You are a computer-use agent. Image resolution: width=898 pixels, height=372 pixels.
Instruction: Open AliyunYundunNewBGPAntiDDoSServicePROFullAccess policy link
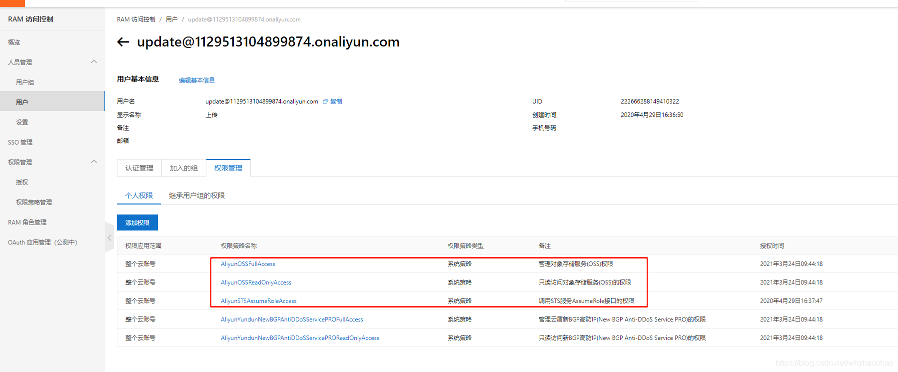pyautogui.click(x=292, y=319)
